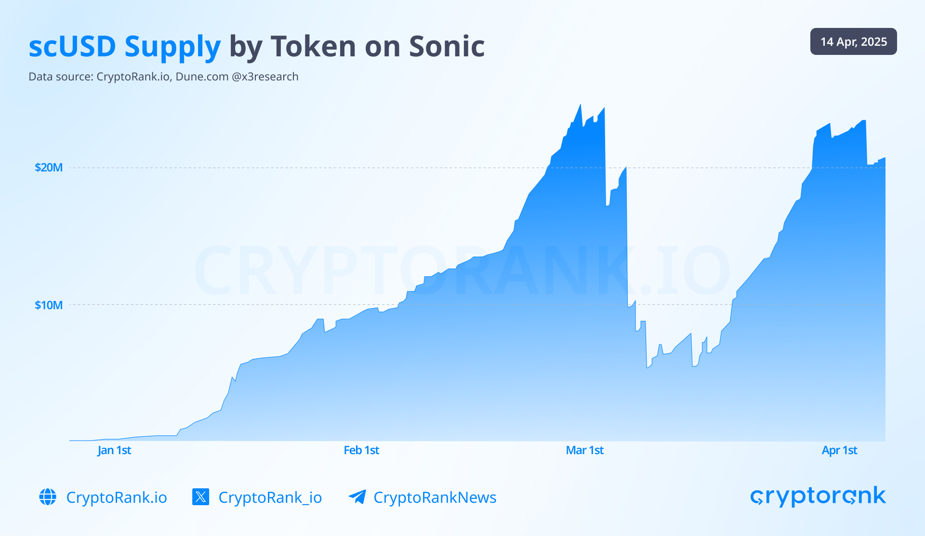This screenshot has width=925, height=536.
Task: Click the Data source subtitle line
Action: [x=163, y=77]
